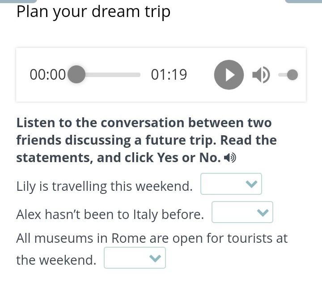Screen dimensions: 322x292
Task: Click the 'Plan your dream trip' heading
Action: coord(93,13)
